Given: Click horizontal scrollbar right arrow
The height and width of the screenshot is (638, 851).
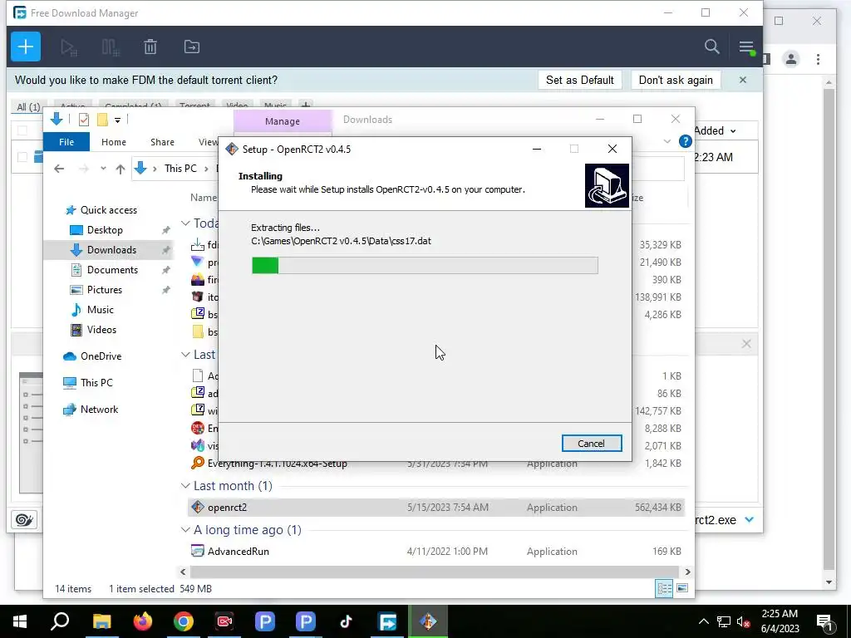Looking at the screenshot, I should [x=687, y=572].
